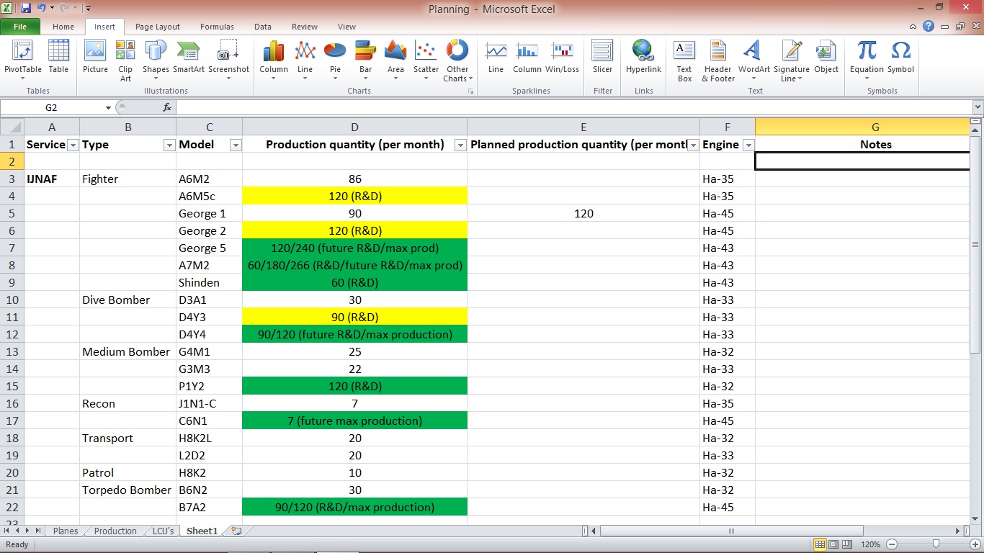Open the Screenshot tool

[x=228, y=60]
